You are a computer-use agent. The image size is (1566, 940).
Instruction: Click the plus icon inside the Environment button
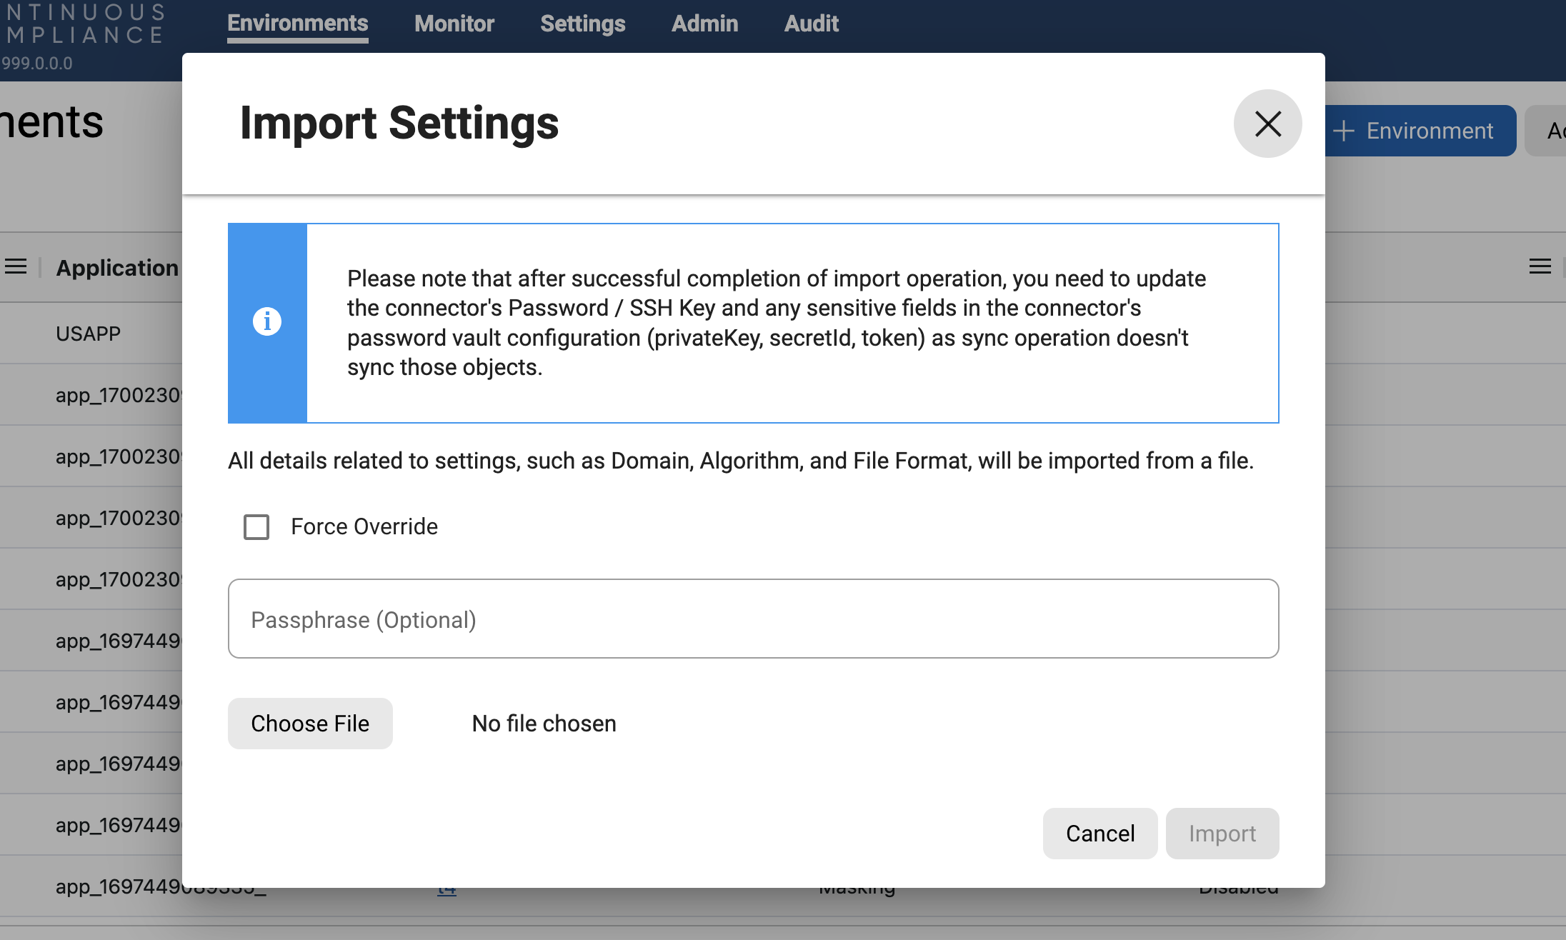(x=1345, y=131)
